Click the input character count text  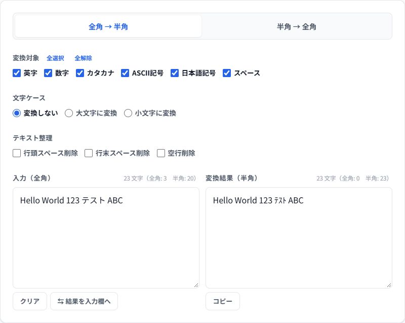point(159,178)
